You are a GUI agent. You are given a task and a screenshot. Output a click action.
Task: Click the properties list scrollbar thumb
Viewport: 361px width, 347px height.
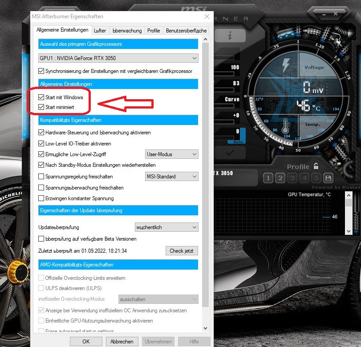tap(206, 175)
